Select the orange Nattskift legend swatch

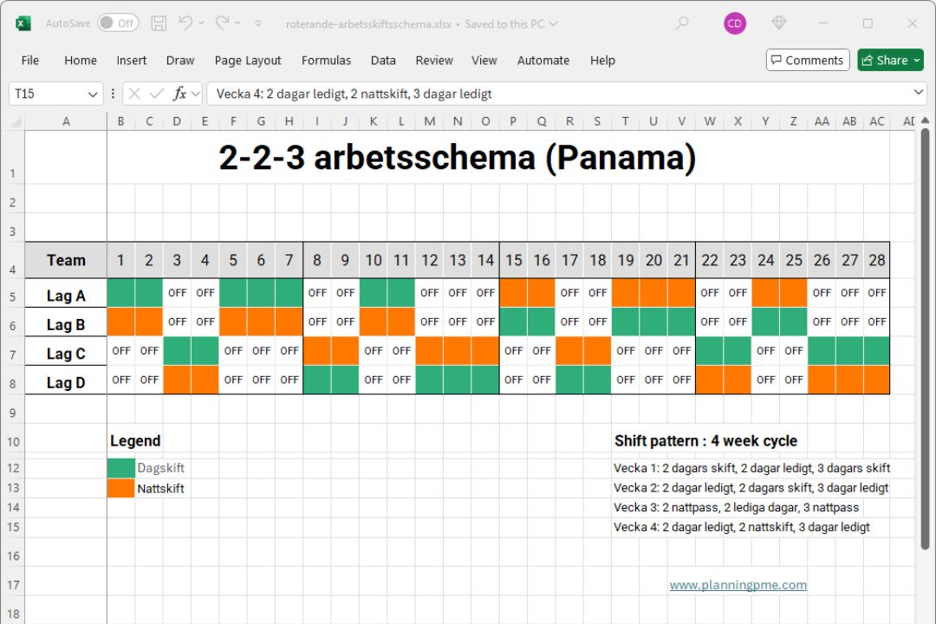(120, 488)
